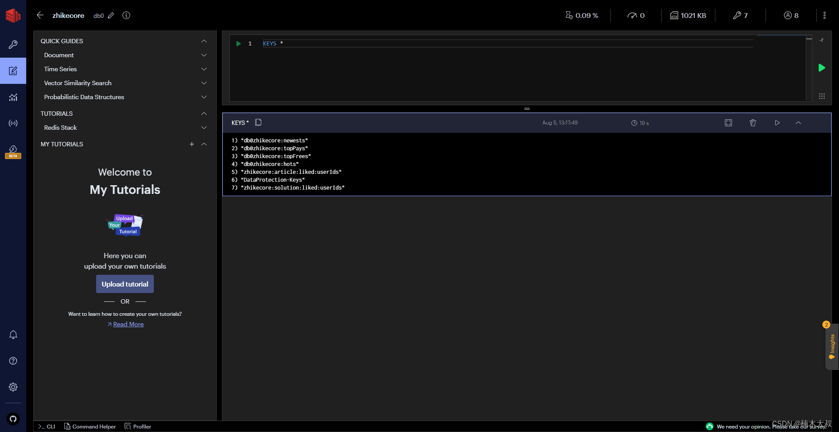Run the query with the green play button

point(822,68)
